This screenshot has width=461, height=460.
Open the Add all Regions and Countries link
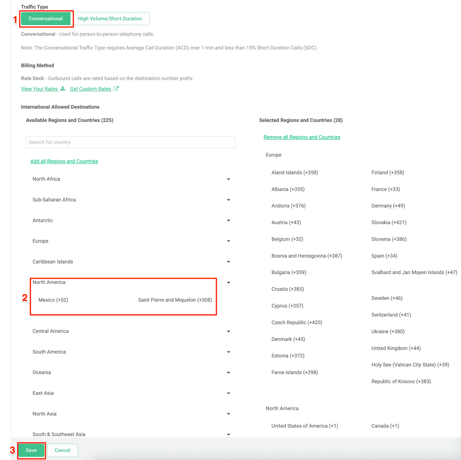point(64,161)
